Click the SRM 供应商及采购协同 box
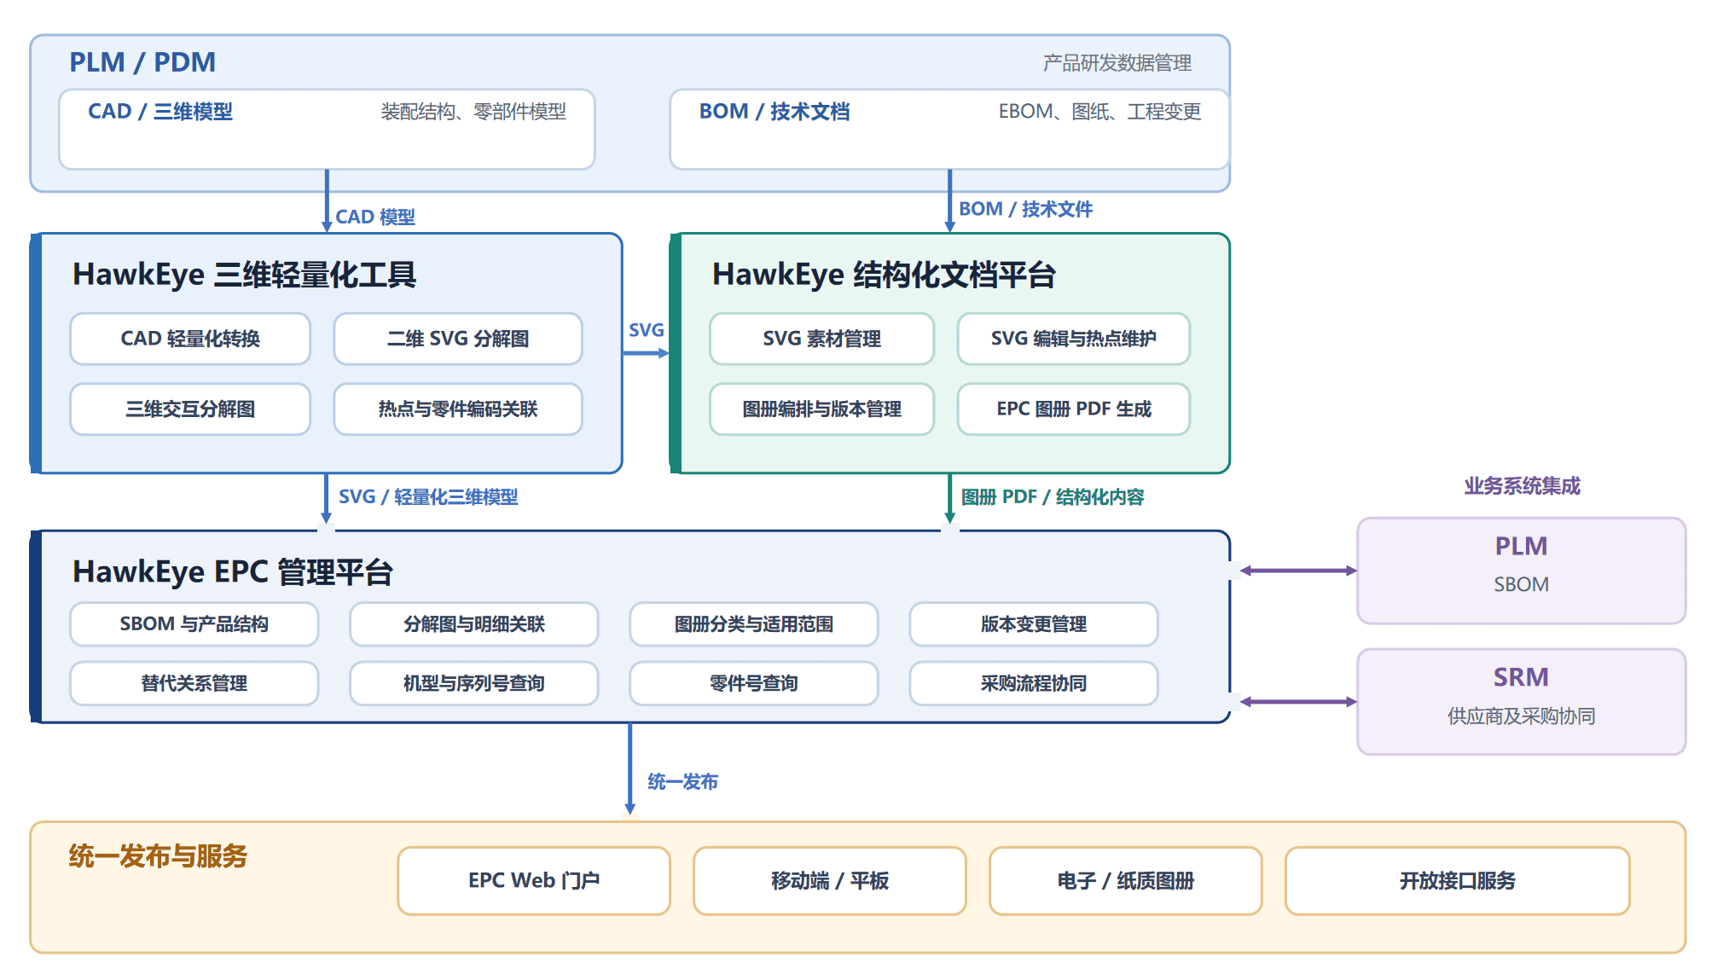The width and height of the screenshot is (1723, 974). 1522,702
